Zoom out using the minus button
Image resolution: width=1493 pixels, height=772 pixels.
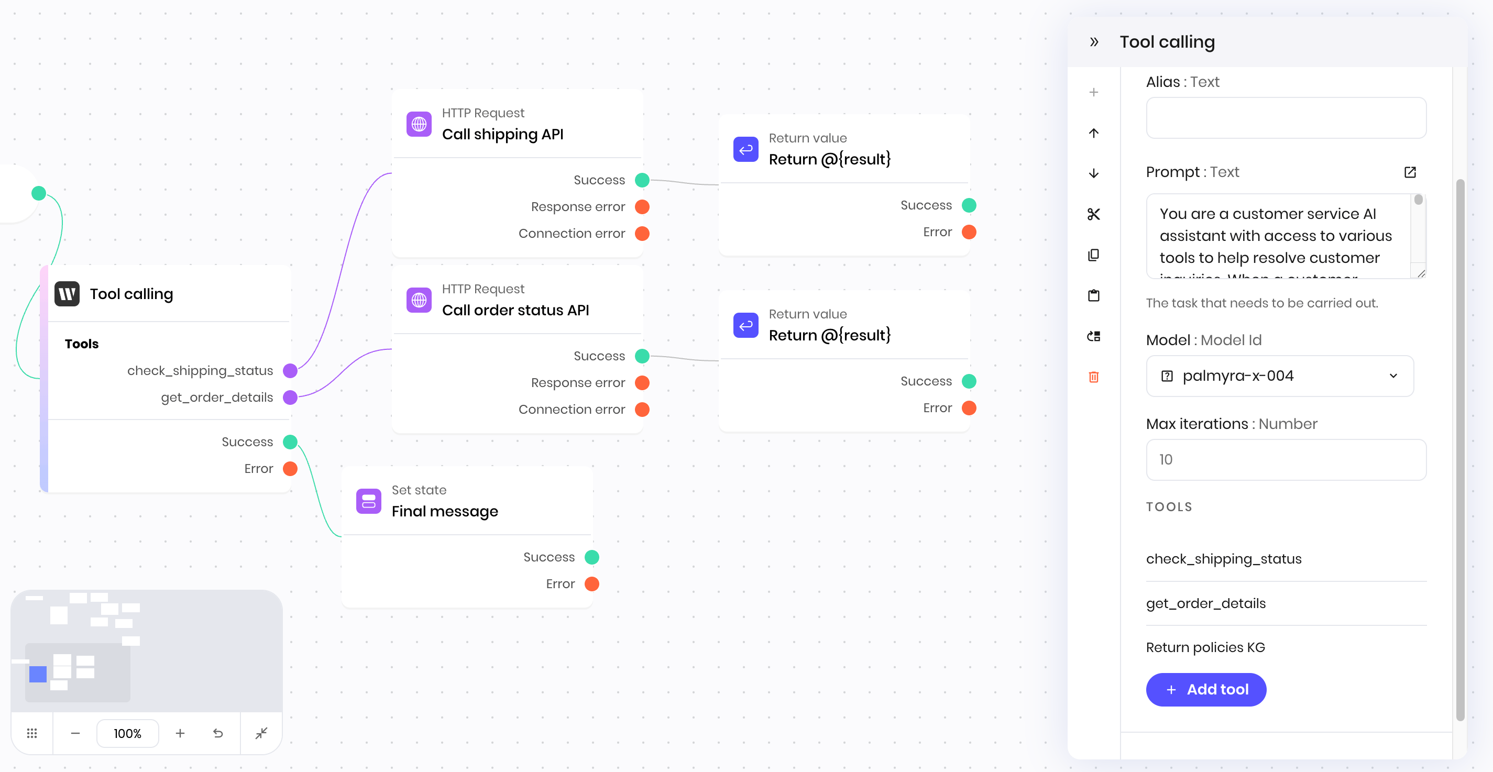[75, 733]
